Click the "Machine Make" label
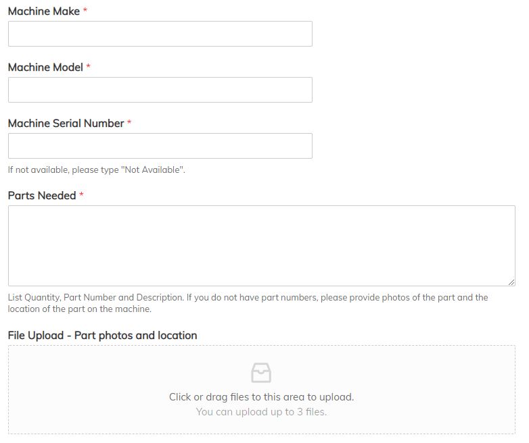This screenshot has height=443, width=529. tap(44, 11)
